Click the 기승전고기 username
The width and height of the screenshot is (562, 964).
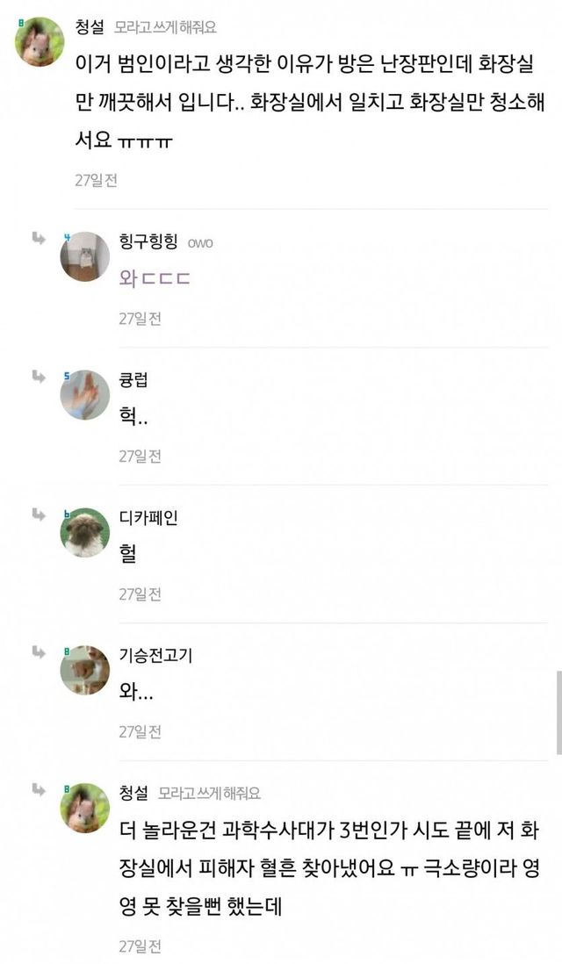click(x=155, y=655)
